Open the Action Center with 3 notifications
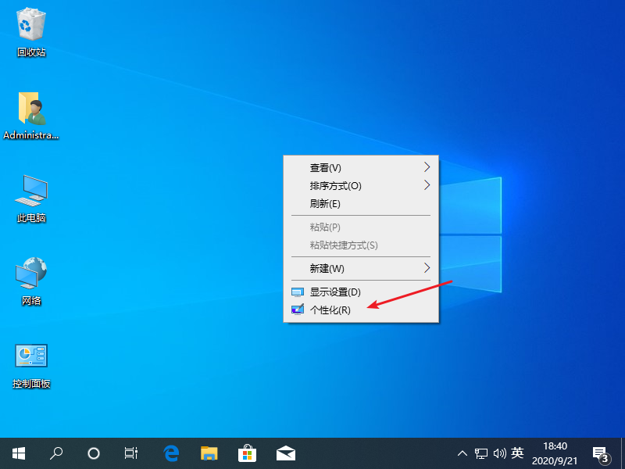 (x=600, y=453)
